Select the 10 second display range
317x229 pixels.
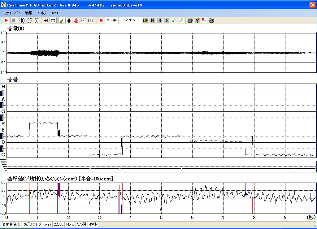(x=22, y=20)
